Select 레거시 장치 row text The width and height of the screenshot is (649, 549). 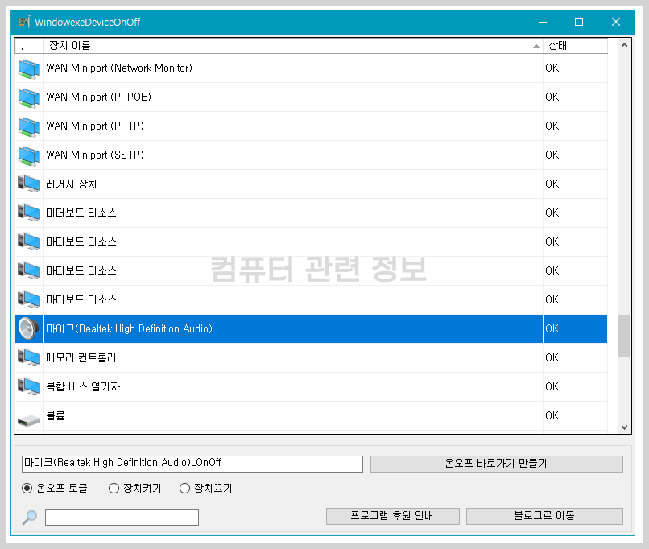(71, 184)
